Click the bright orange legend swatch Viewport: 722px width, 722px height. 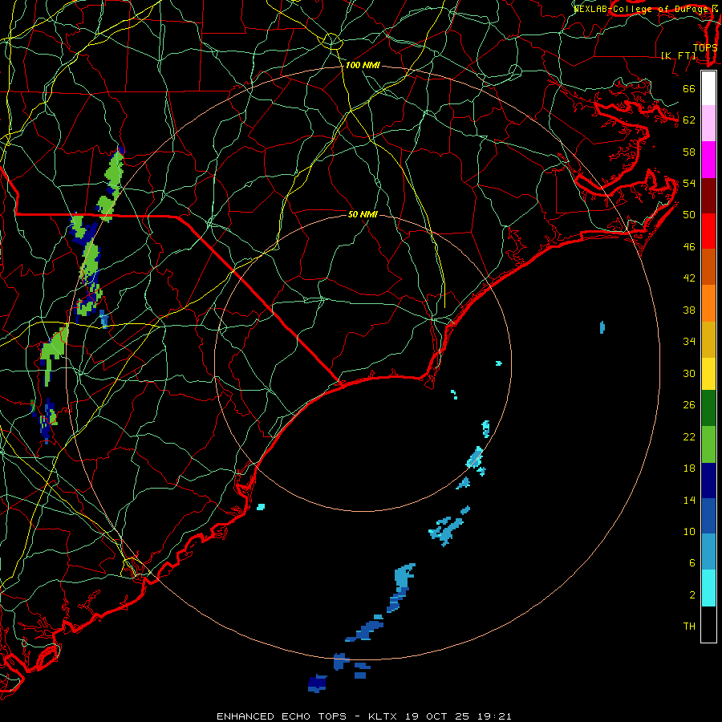pyautogui.click(x=708, y=303)
